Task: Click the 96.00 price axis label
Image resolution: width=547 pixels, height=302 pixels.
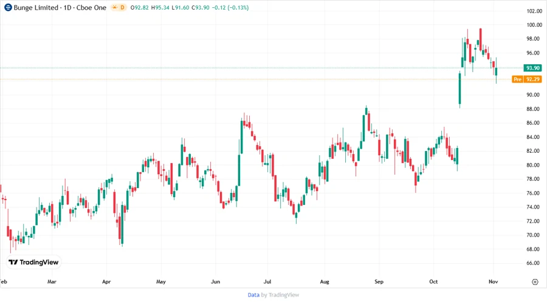Action: point(534,53)
